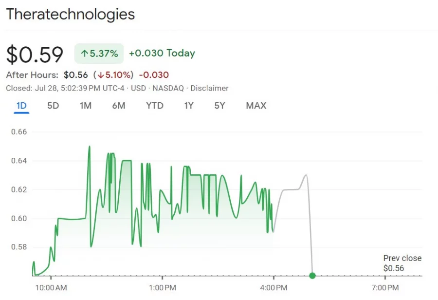Screen dimensions: 438x300
Task: Open the YTD performance view
Action: pos(155,105)
